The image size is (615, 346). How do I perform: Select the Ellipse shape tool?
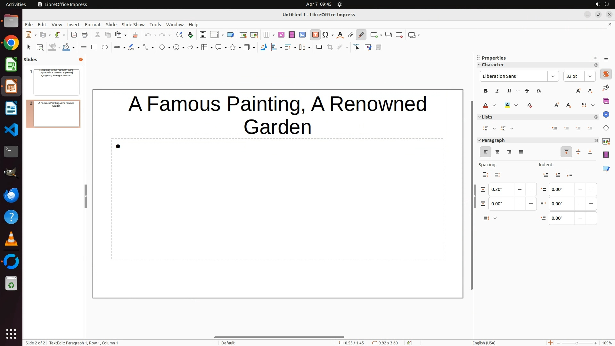pyautogui.click(x=105, y=47)
